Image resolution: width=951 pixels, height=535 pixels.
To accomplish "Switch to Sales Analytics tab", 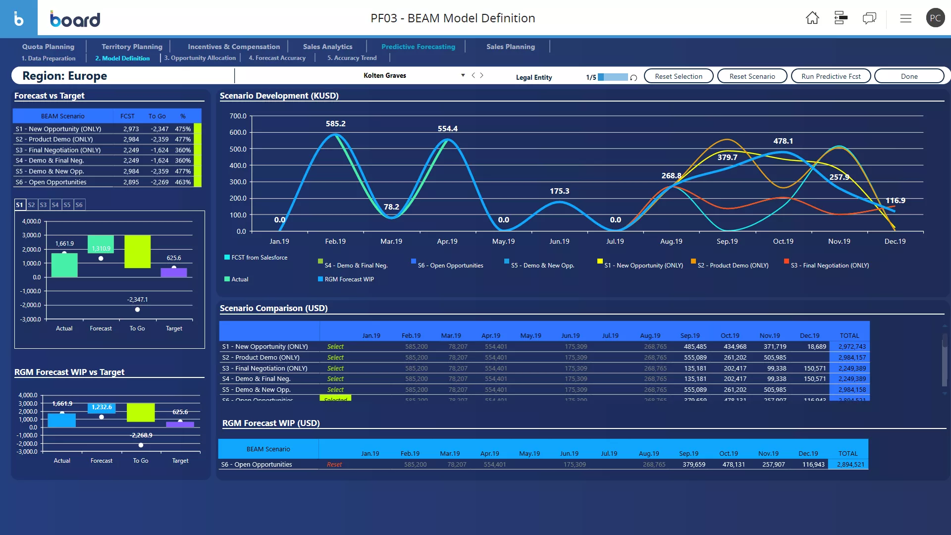I will click(328, 47).
